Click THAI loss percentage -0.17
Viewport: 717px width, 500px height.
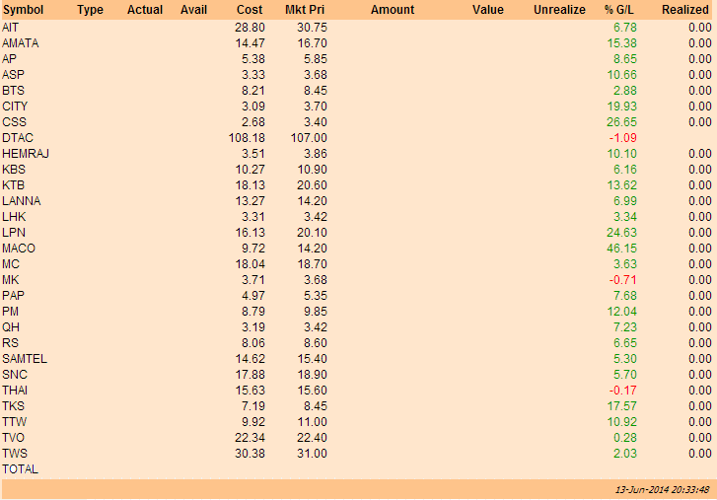click(x=622, y=391)
